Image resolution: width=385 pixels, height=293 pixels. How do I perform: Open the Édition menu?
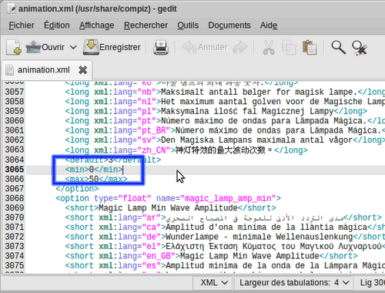[x=57, y=25]
